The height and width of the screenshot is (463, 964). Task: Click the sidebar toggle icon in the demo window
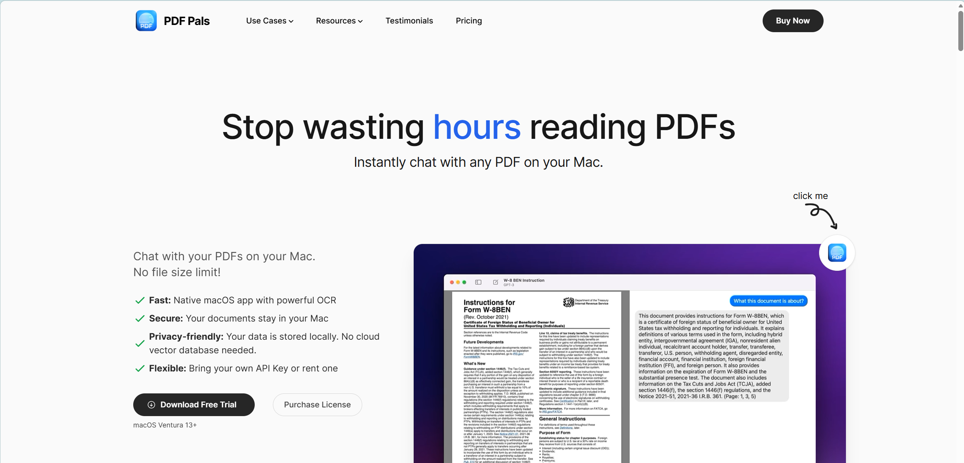pos(478,282)
